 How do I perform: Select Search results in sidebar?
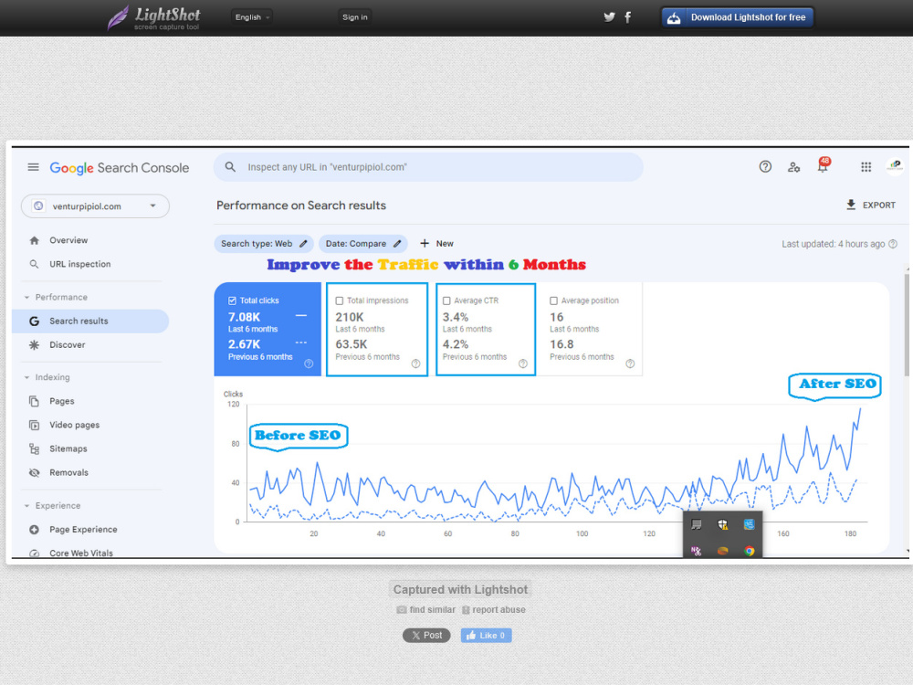(90, 321)
